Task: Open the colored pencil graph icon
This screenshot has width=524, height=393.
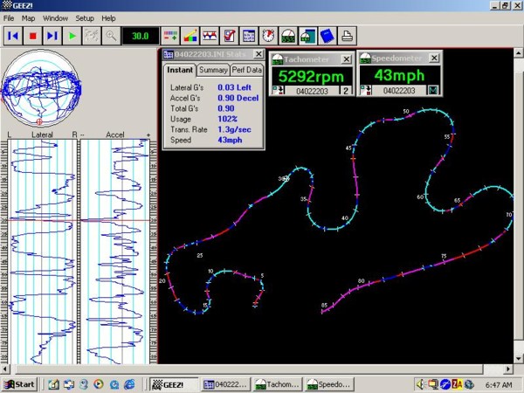Action: [x=190, y=36]
